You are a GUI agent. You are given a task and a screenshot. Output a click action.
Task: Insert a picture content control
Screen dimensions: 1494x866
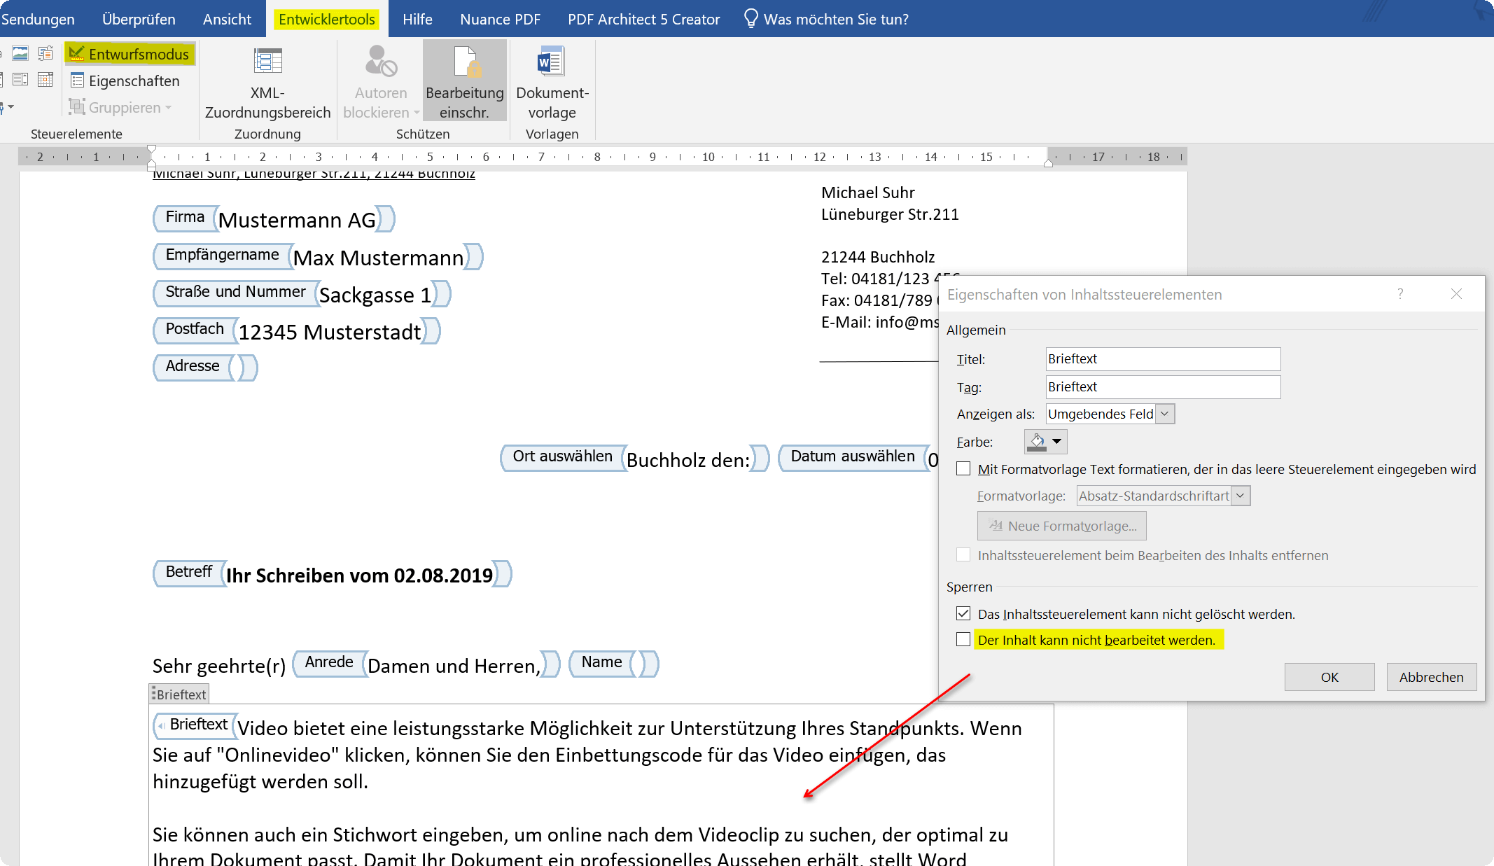tap(20, 53)
